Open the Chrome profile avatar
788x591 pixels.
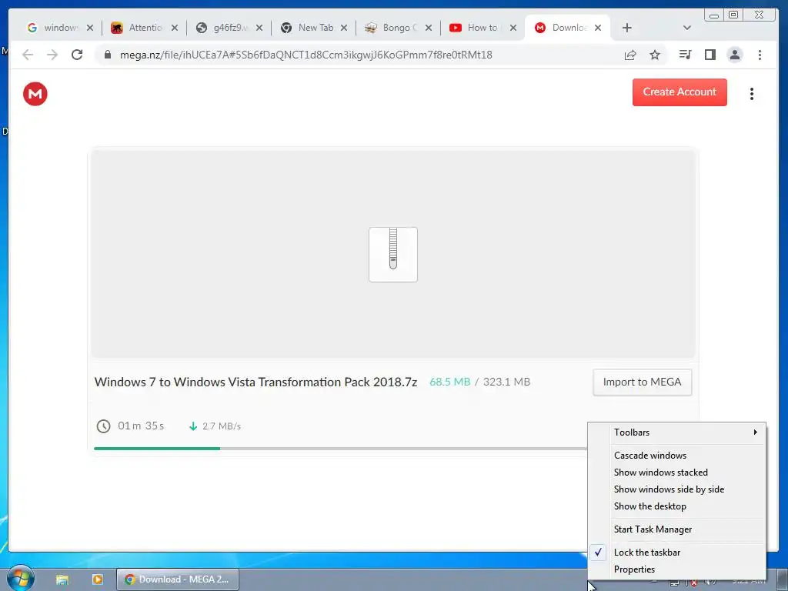[x=735, y=55]
